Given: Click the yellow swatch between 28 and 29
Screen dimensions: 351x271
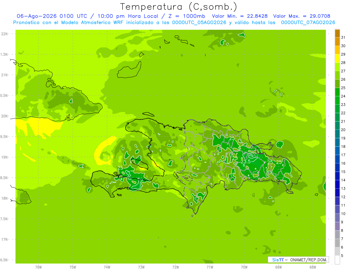Looking at the screenshot, I should (337, 58).
